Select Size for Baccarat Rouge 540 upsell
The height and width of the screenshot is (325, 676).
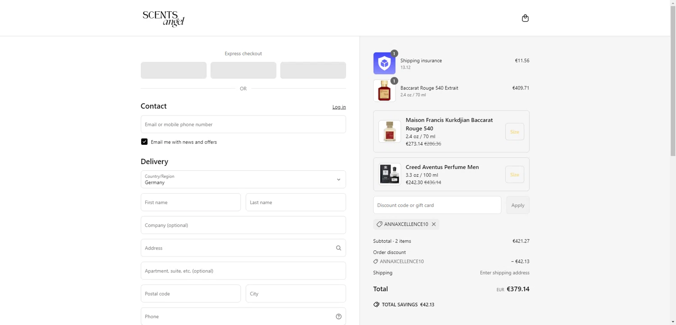coord(515,132)
